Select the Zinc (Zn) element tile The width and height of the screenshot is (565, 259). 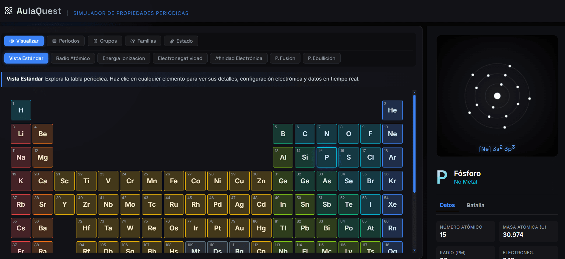(x=261, y=181)
